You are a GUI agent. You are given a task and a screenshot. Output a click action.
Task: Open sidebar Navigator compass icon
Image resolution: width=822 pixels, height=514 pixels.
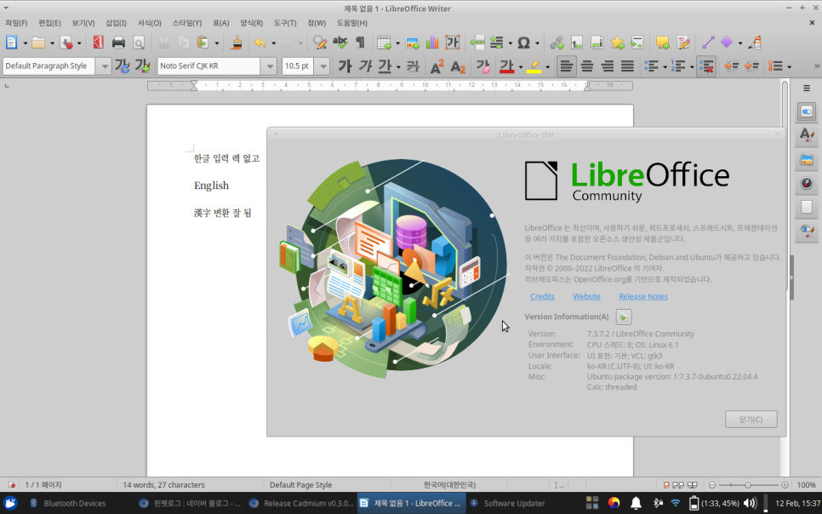pyautogui.click(x=807, y=183)
